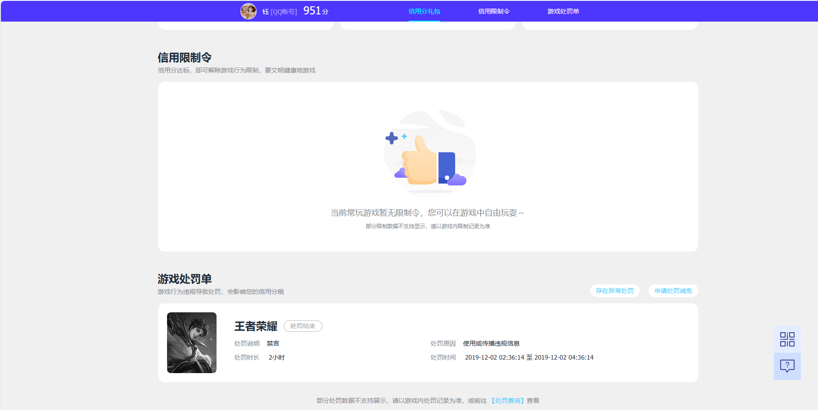Click the 王者荣耀 game cover thumbnail

pos(192,342)
